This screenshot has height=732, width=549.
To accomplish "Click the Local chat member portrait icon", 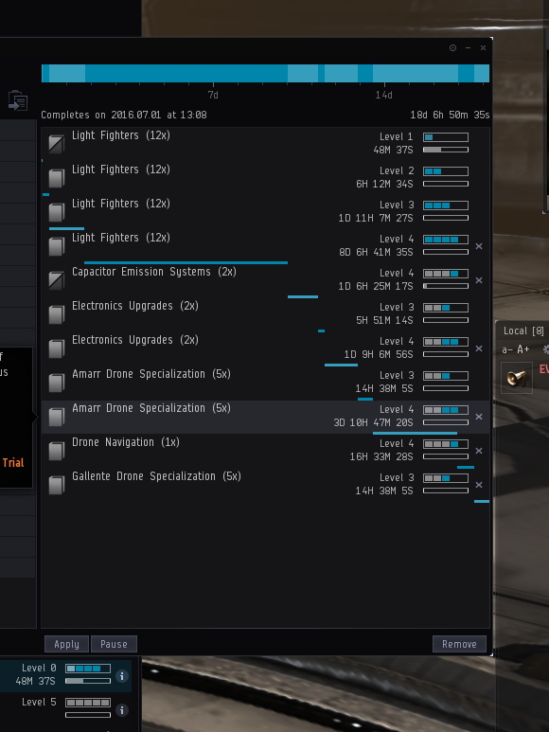I will tap(517, 378).
